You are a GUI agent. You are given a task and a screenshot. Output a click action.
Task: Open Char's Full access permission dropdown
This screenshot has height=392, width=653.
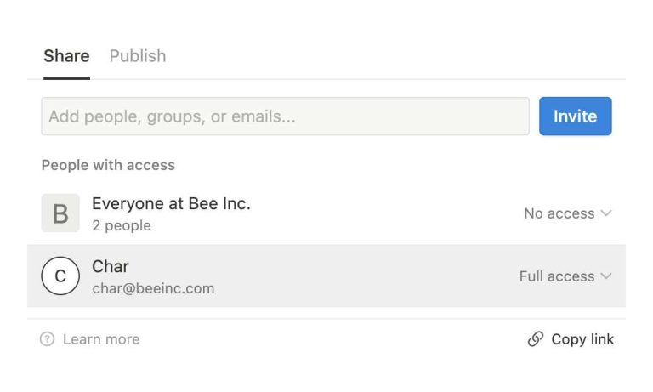click(x=565, y=276)
